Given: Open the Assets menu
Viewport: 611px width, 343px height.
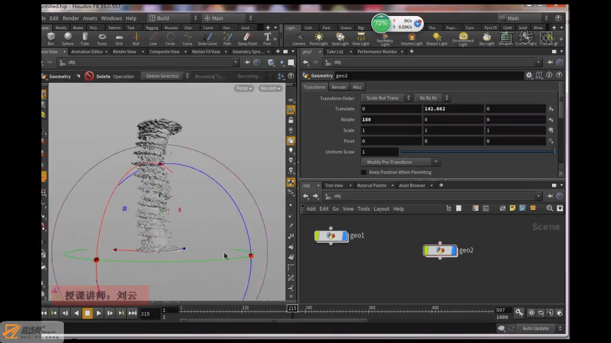Looking at the screenshot, I should tap(90, 18).
